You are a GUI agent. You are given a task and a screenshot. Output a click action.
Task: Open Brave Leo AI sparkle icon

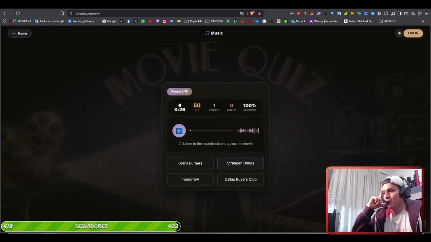click(413, 13)
